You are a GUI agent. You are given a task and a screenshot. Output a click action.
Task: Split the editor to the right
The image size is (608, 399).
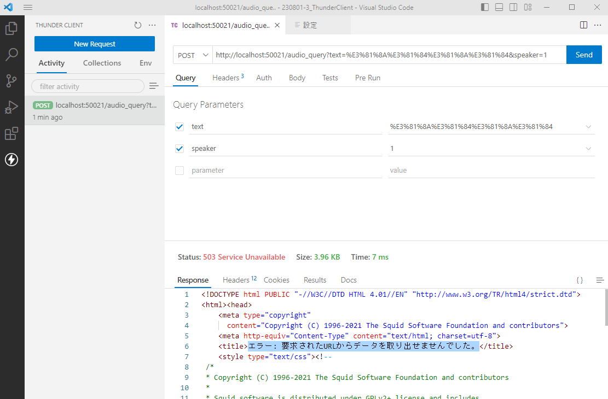(583, 25)
